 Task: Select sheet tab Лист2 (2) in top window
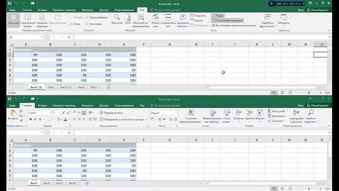[66, 88]
